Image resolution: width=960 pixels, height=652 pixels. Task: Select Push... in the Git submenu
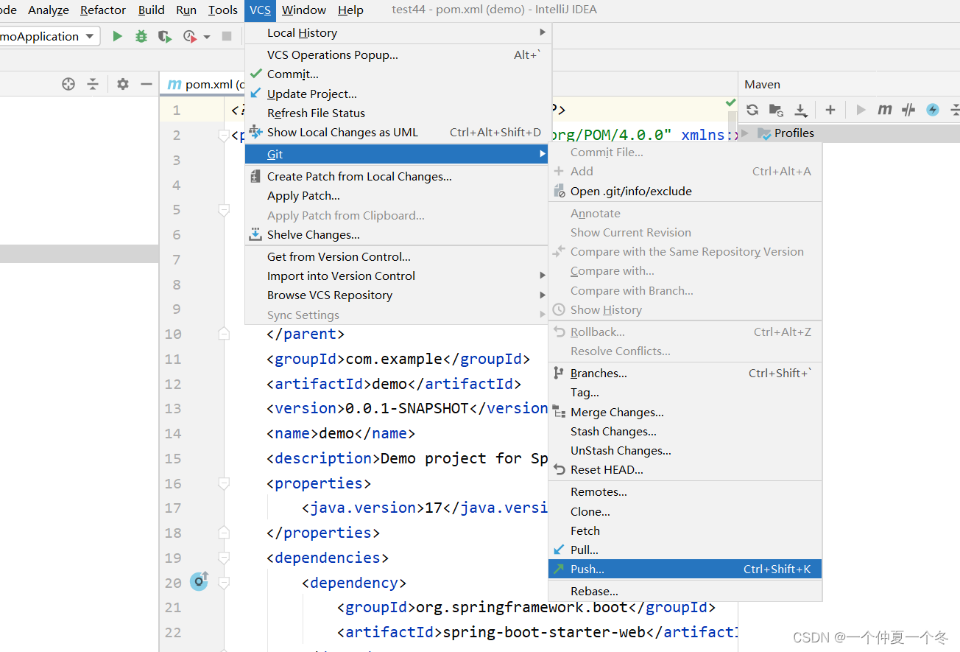click(685, 569)
